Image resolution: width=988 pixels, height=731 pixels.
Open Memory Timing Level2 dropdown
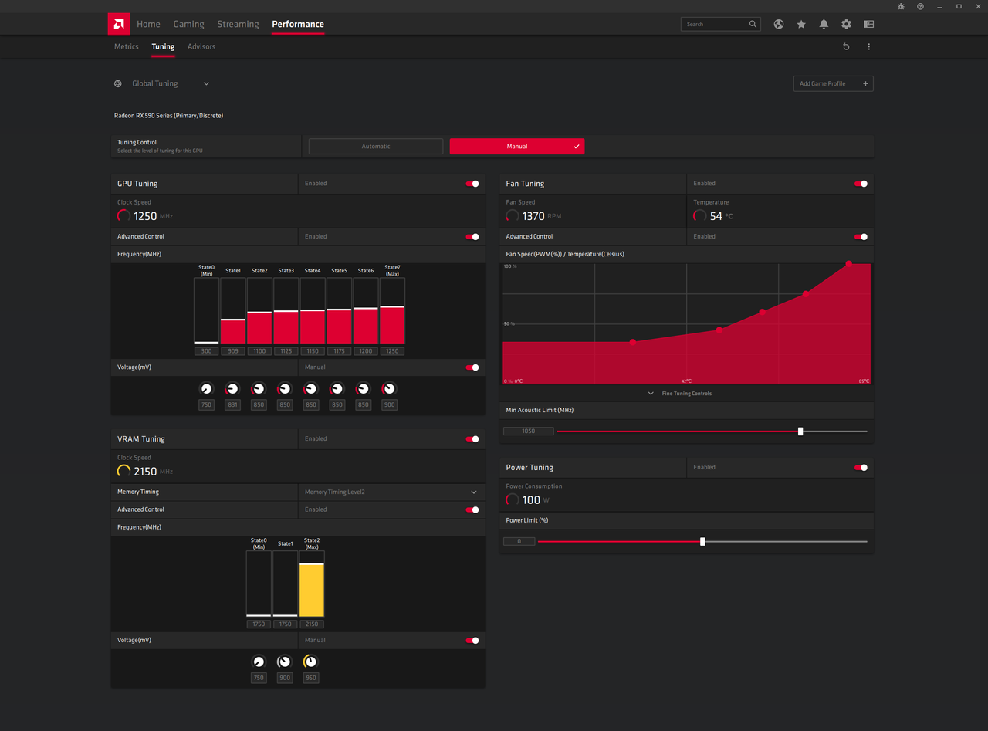[x=392, y=492]
